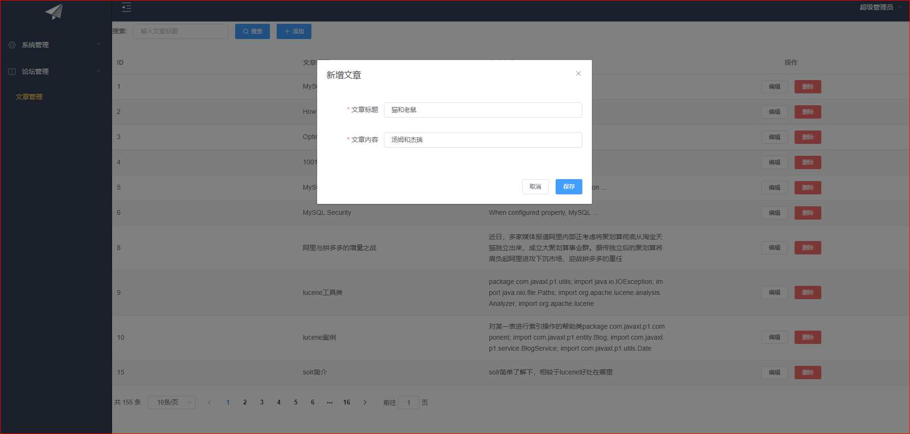Expand the 系统管理 menu
910x434 pixels.
(56, 45)
